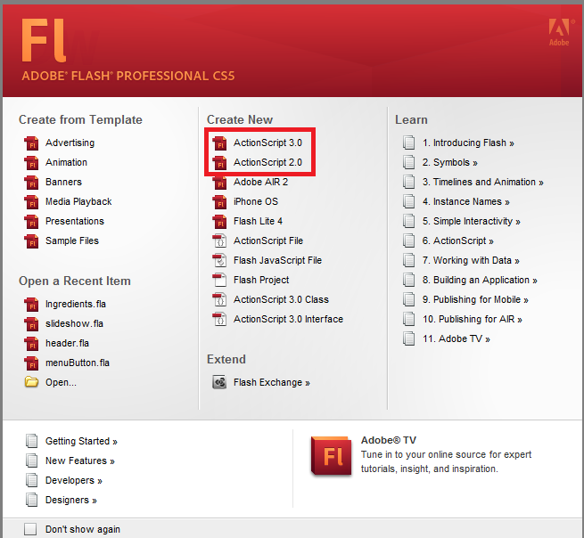Viewport: 584px width, 538px height.
Task: Open the Getting Started link
Action: [x=81, y=441]
